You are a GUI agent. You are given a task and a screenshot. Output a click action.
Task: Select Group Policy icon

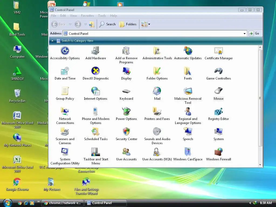[x=65, y=91]
